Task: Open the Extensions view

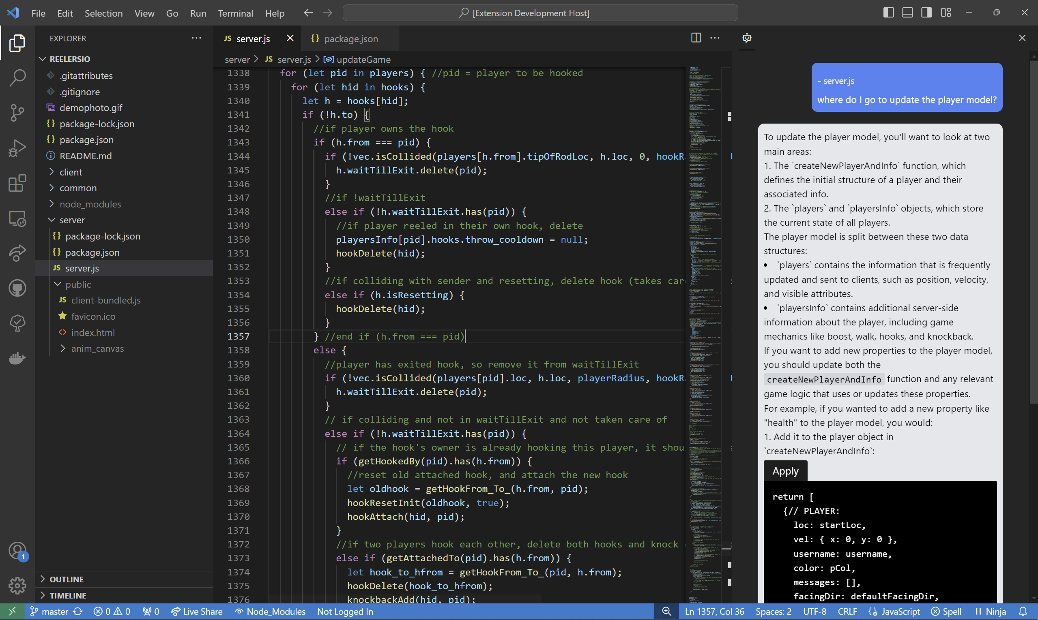Action: coord(17,183)
